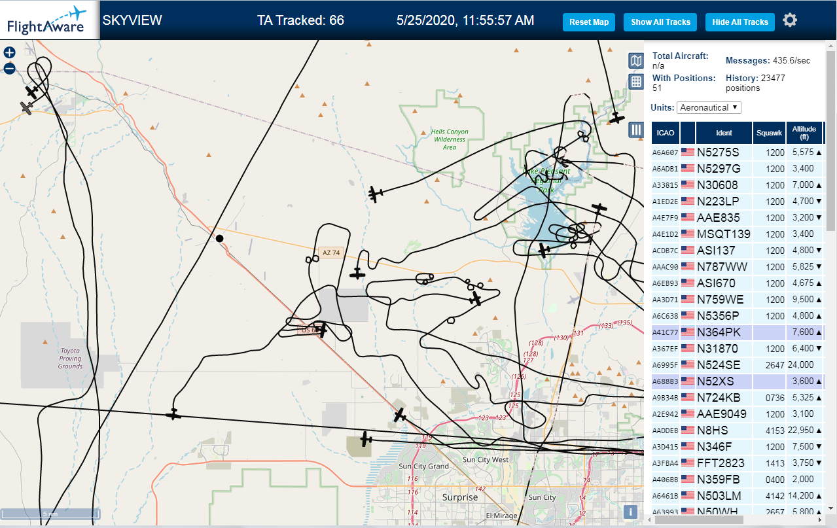Click Hide All Tracks button
Viewport: 837px width, 528px height.
(x=740, y=22)
